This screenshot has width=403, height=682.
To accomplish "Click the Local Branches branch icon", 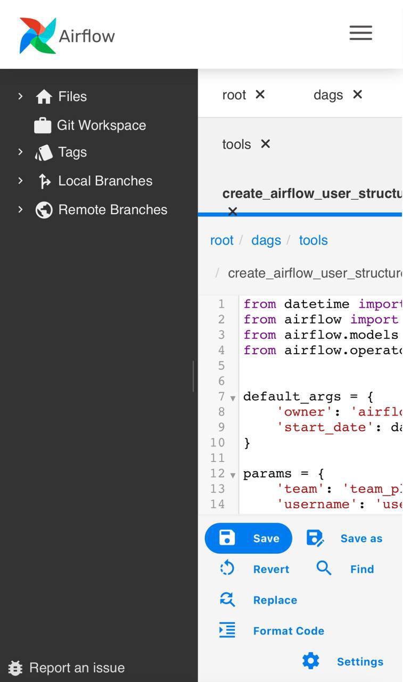I will click(x=44, y=181).
